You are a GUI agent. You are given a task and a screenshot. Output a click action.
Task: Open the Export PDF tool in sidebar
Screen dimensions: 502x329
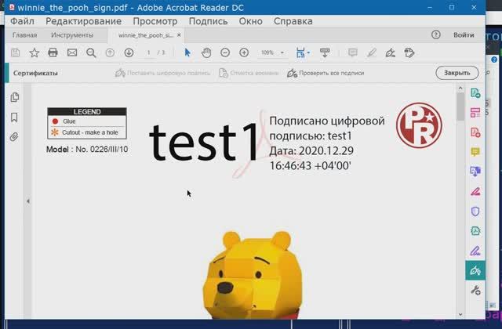475,93
